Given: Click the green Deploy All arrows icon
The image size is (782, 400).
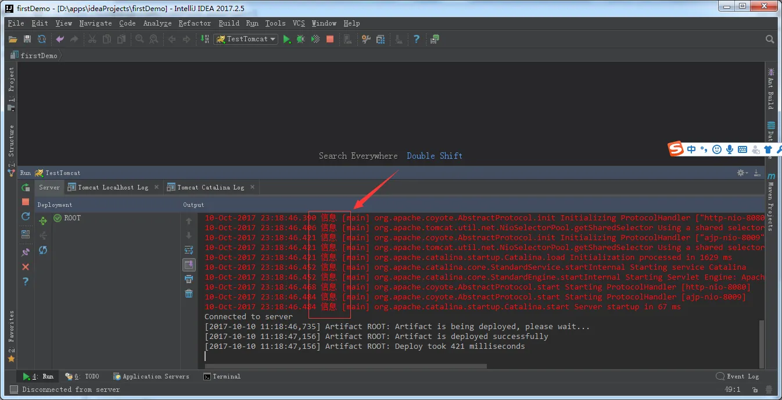Looking at the screenshot, I should pyautogui.click(x=43, y=221).
